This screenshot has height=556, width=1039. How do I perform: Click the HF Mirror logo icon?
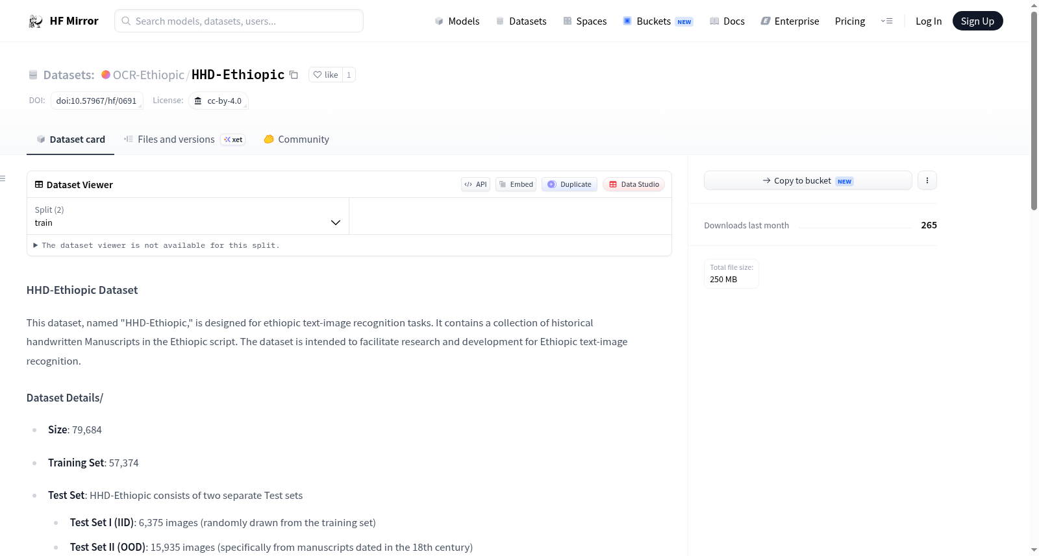pos(36,21)
